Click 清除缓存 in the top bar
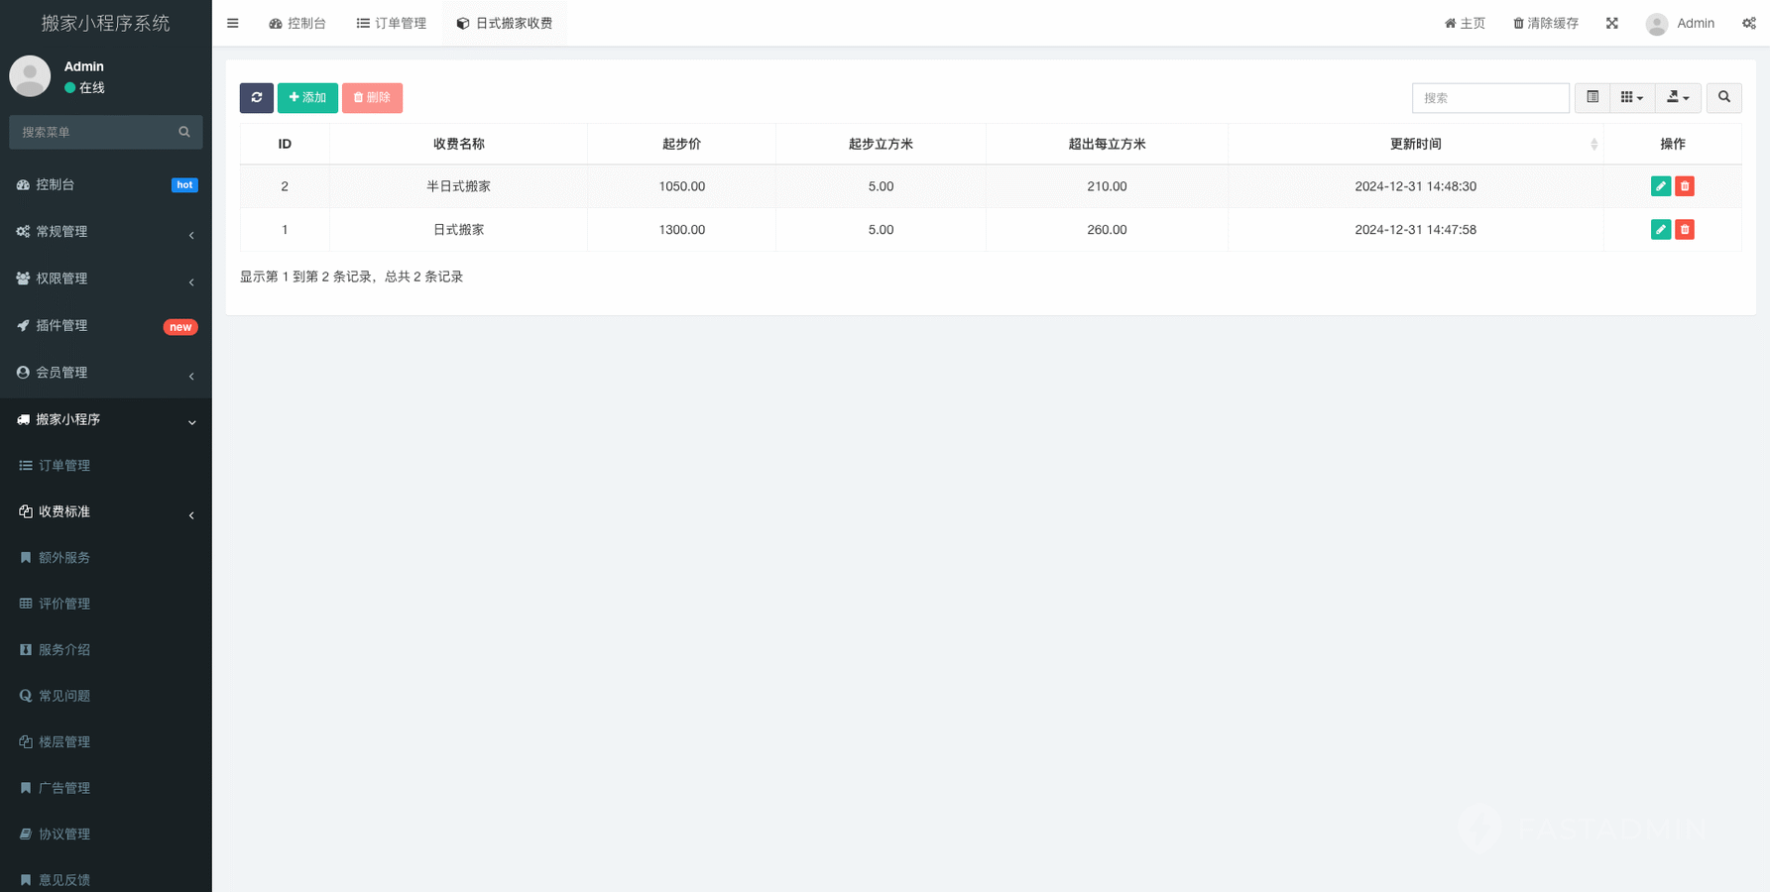1770x892 pixels. click(x=1545, y=23)
